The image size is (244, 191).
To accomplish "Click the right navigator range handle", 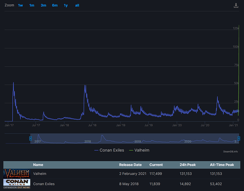I will [239, 138].
